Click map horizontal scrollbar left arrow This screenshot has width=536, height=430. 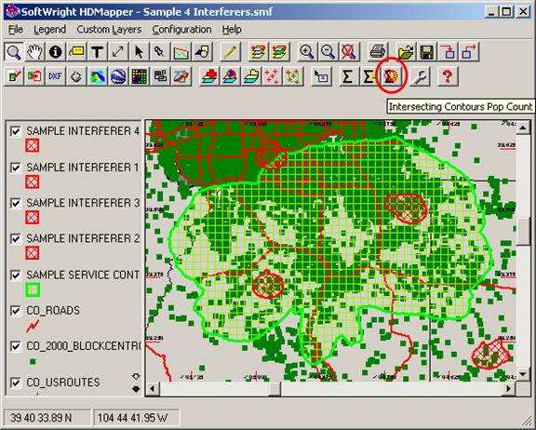click(x=153, y=389)
